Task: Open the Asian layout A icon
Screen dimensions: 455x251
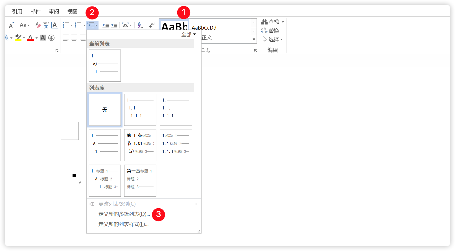Action: pos(125,25)
